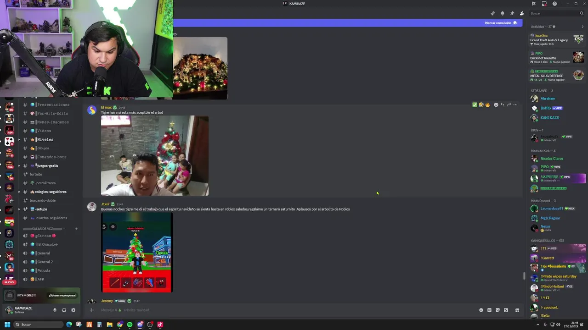The width and height of the screenshot is (588, 330).
Task: Open the attach plus button in message bar
Action: 91,310
